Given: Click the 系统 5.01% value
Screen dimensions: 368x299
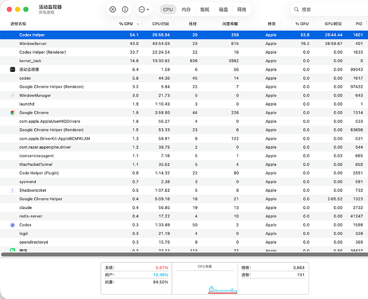Looking at the screenshot, I should [x=162, y=268].
